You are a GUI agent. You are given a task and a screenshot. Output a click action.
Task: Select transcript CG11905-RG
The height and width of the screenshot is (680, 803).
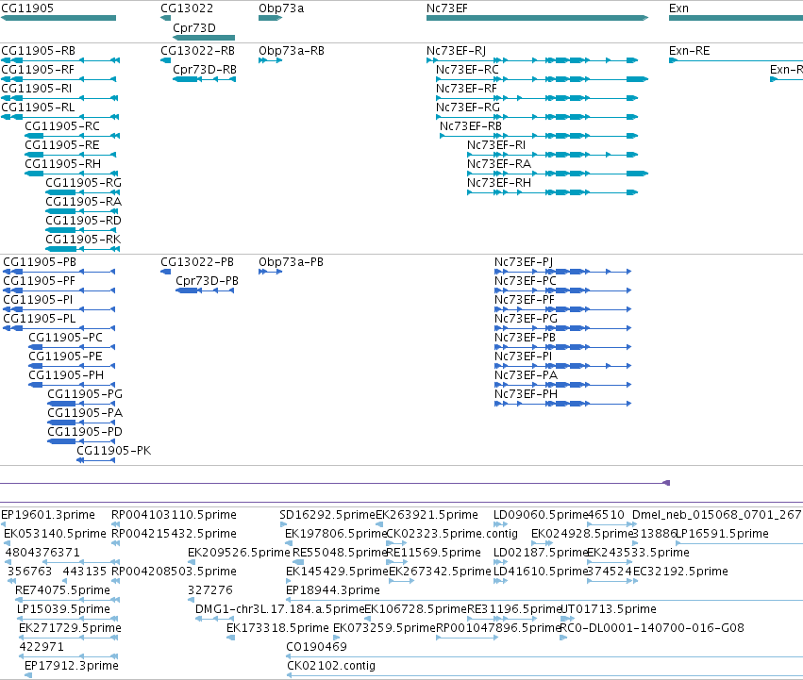click(x=83, y=192)
